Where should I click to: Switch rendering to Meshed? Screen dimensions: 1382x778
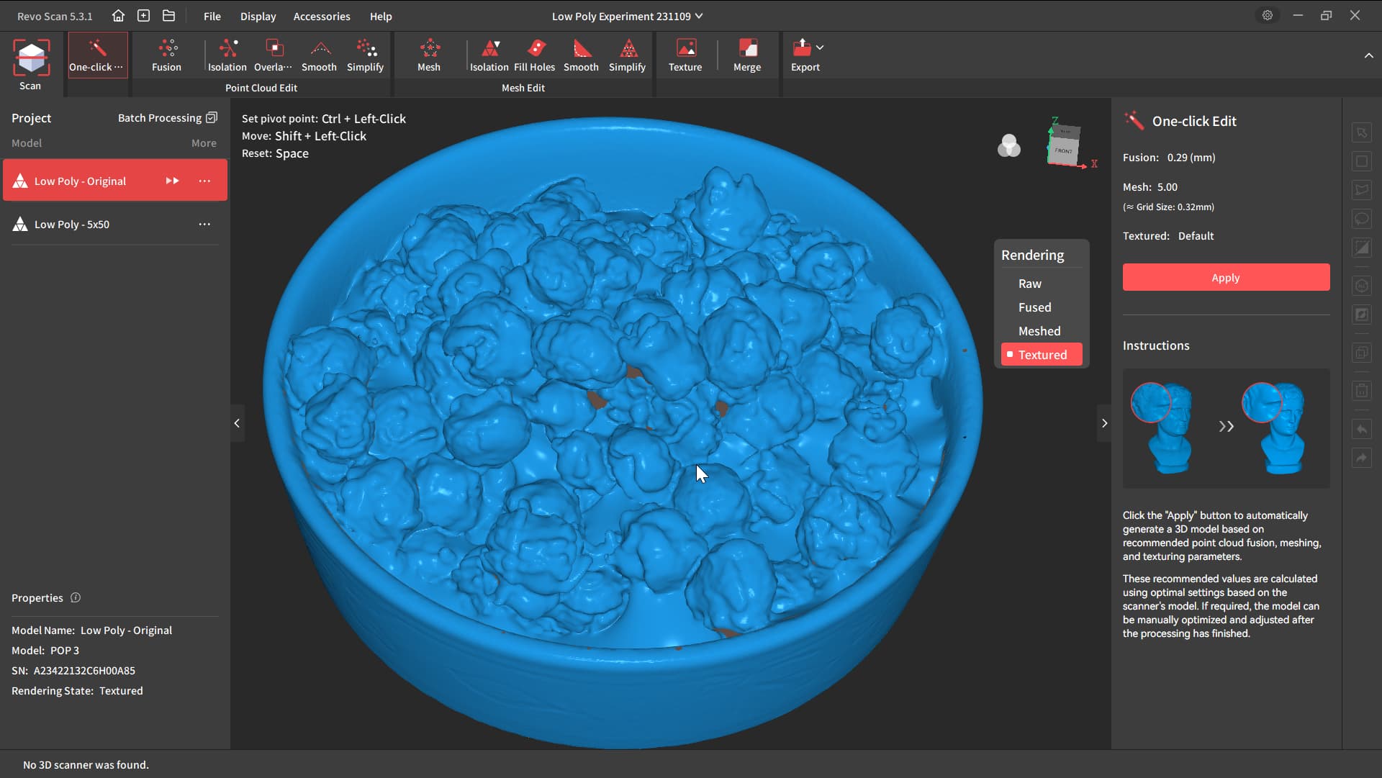[1039, 331]
